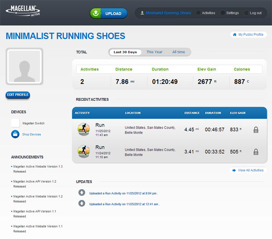Viewport: 272px width, 239px height.
Task: Click the green upload arrow icon
Action: coord(96,13)
